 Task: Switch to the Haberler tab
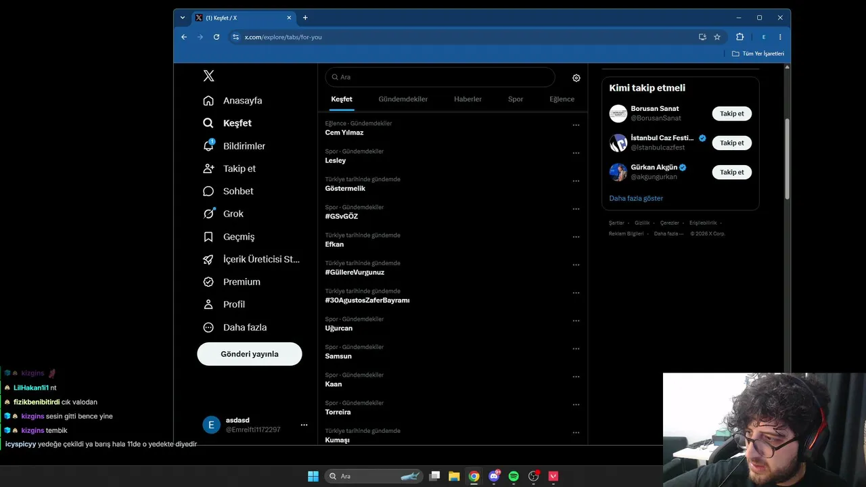pyautogui.click(x=468, y=99)
